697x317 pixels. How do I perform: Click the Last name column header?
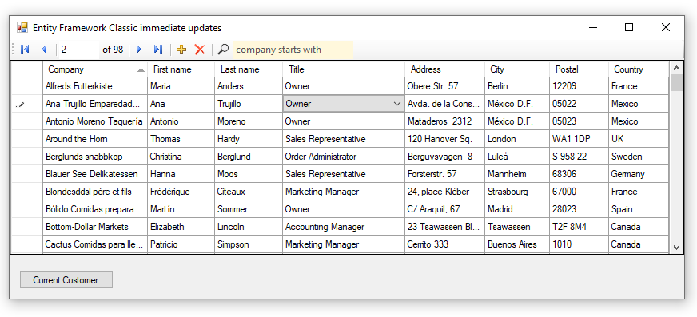[249, 69]
